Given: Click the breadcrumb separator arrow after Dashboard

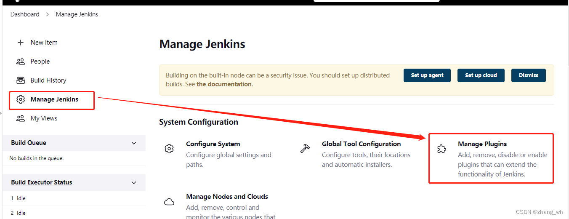Looking at the screenshot, I should (48, 14).
